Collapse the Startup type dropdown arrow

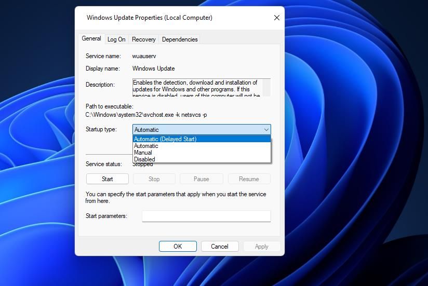click(x=266, y=130)
